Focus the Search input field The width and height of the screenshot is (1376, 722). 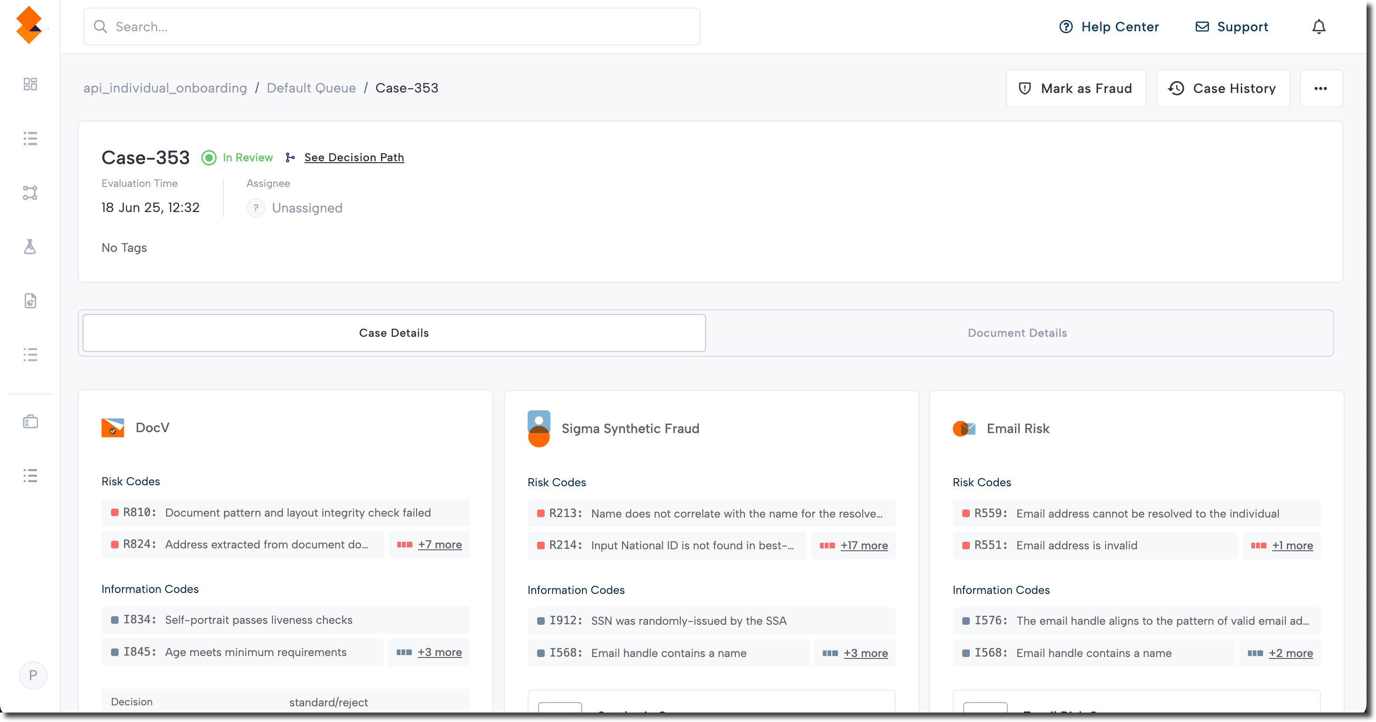point(391,27)
